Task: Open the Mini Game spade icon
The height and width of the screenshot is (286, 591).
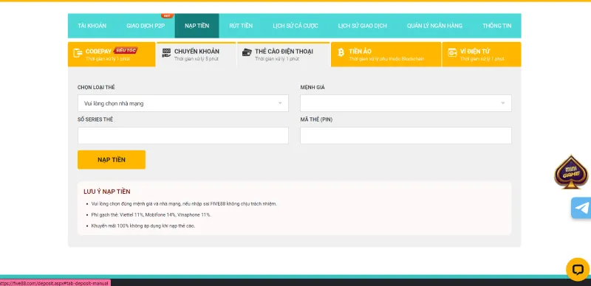Action: [571, 172]
